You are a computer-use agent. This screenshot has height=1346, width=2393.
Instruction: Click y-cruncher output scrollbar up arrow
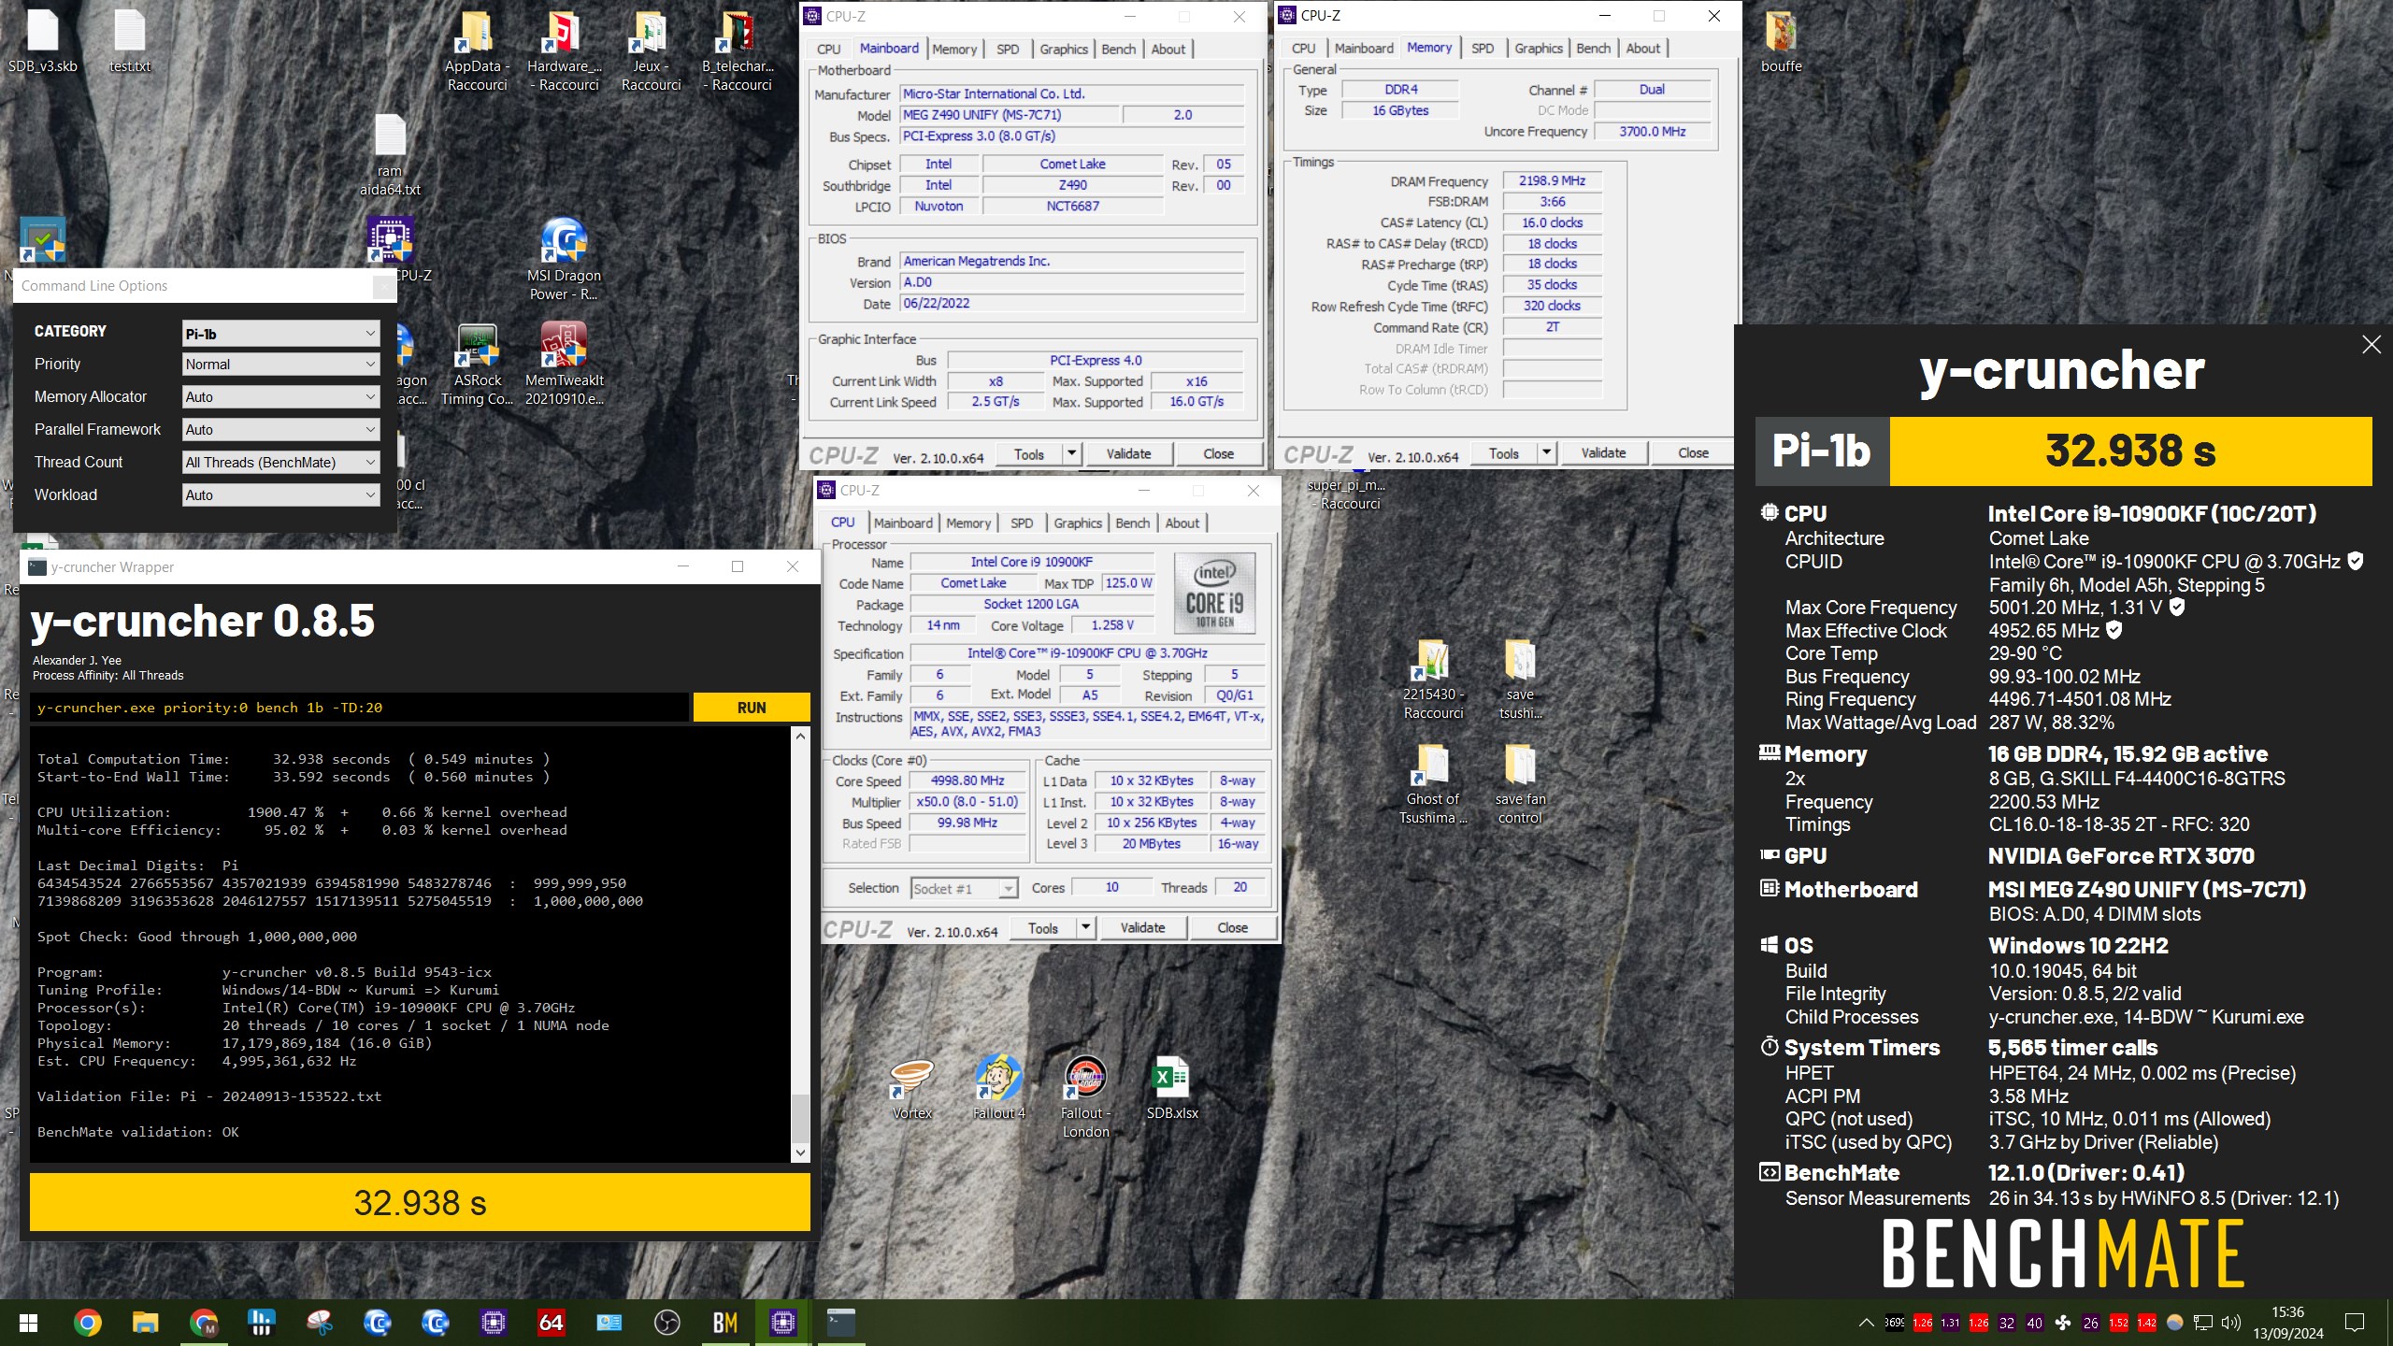click(800, 736)
